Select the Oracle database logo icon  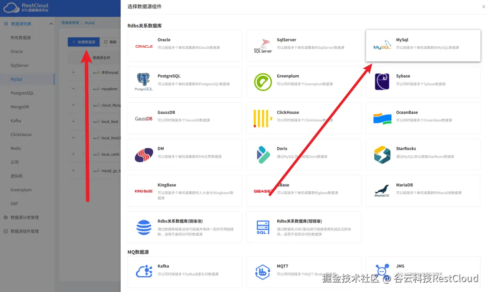point(144,46)
